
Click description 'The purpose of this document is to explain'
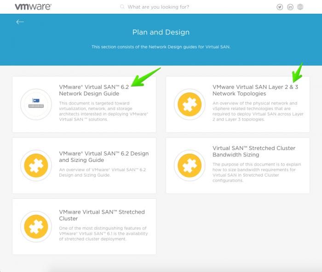257,173
